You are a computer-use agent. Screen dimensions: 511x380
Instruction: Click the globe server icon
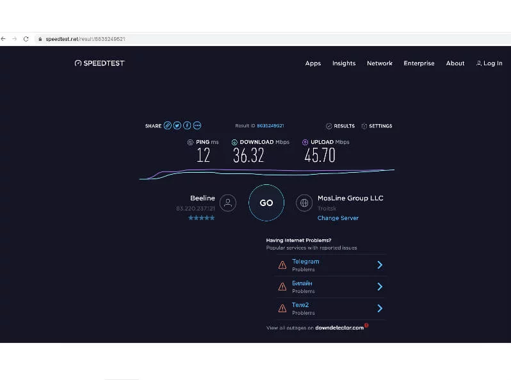coord(304,203)
